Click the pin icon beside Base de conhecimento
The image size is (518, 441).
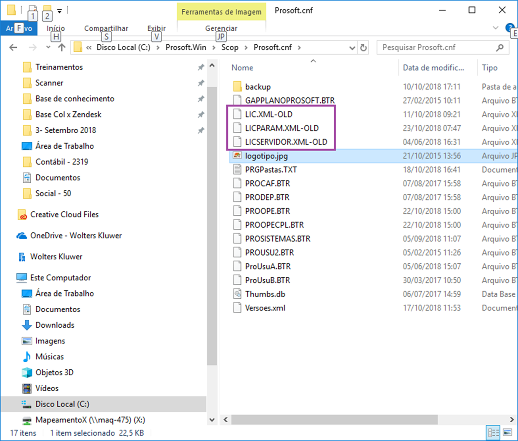point(201,99)
